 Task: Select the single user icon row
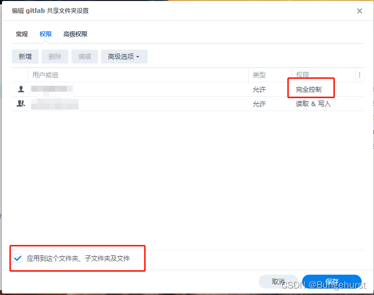188,89
